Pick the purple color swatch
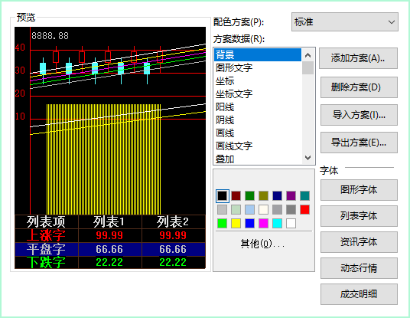Viewport: 410px width, 318px height. click(x=291, y=195)
